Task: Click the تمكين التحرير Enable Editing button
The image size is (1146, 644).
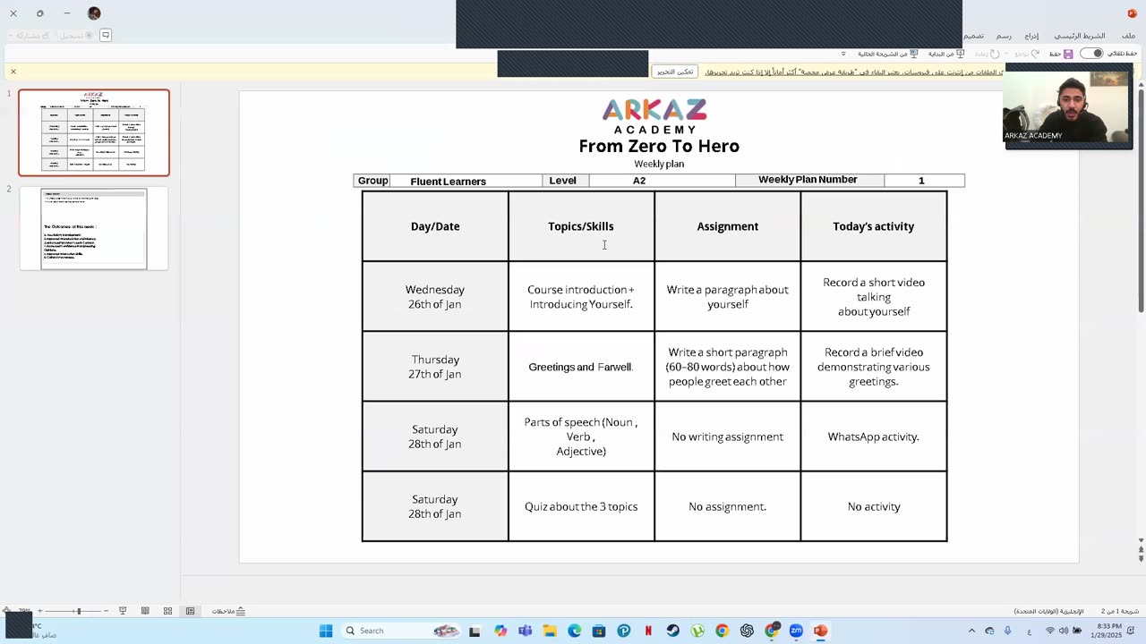Action: tap(675, 72)
